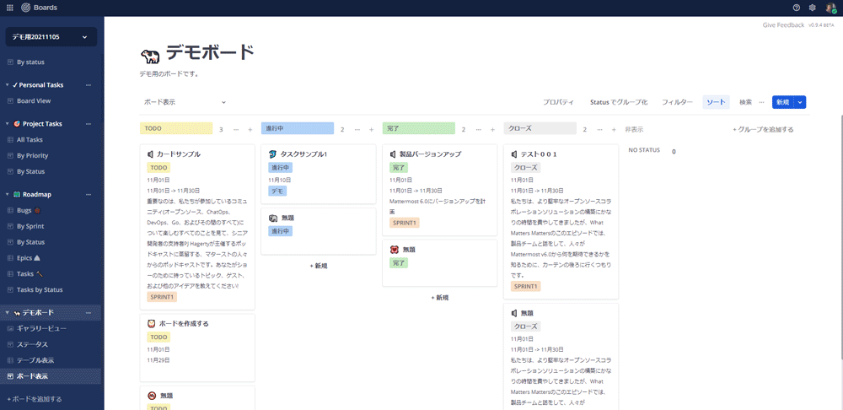Click the フィルター filter button
This screenshot has height=410, width=843.
(x=677, y=102)
